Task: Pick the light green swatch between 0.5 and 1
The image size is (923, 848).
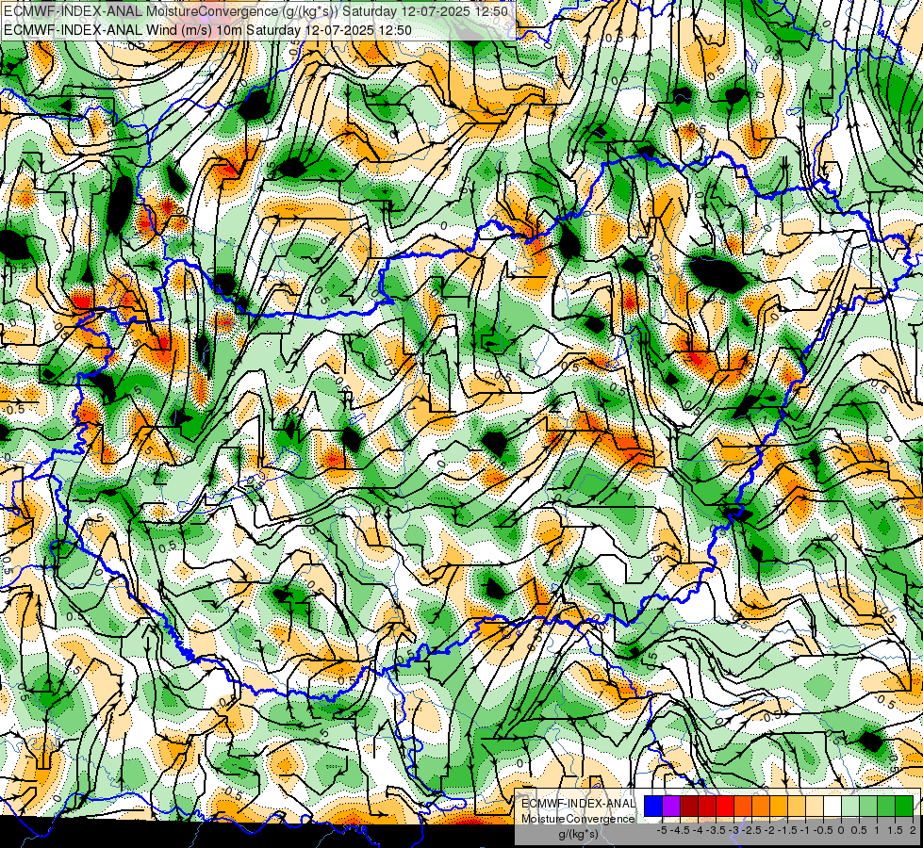Action: 868,806
